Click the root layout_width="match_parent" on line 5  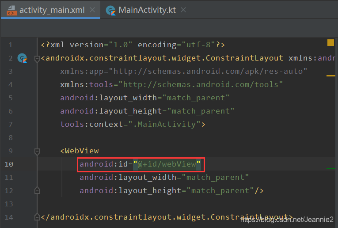click(x=145, y=98)
